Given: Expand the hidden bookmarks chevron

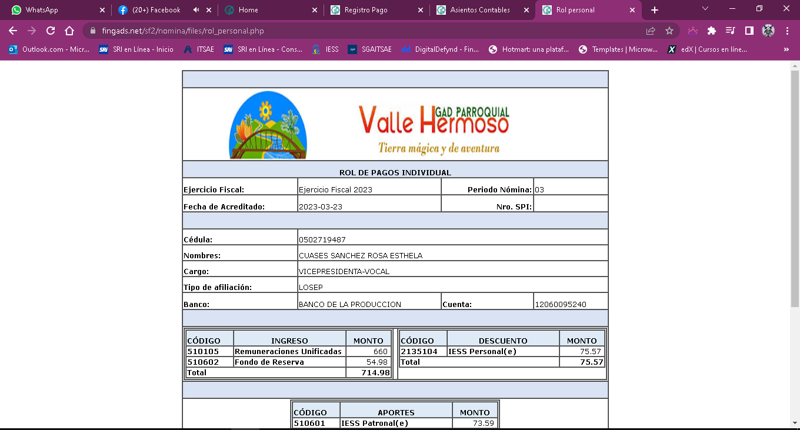Looking at the screenshot, I should [786, 49].
